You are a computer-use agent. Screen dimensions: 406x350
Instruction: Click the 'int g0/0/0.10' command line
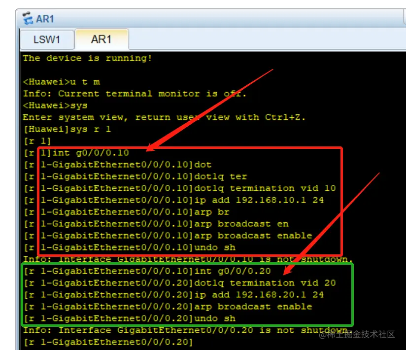[76, 153]
